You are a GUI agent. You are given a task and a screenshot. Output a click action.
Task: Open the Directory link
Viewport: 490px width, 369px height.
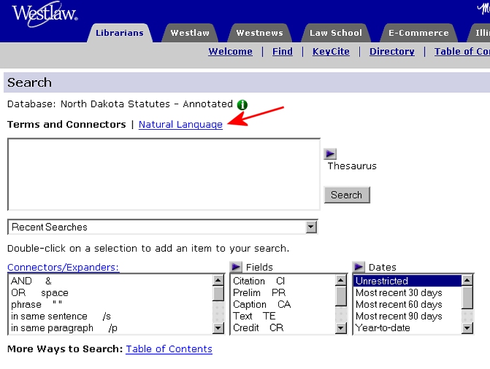[x=392, y=52]
